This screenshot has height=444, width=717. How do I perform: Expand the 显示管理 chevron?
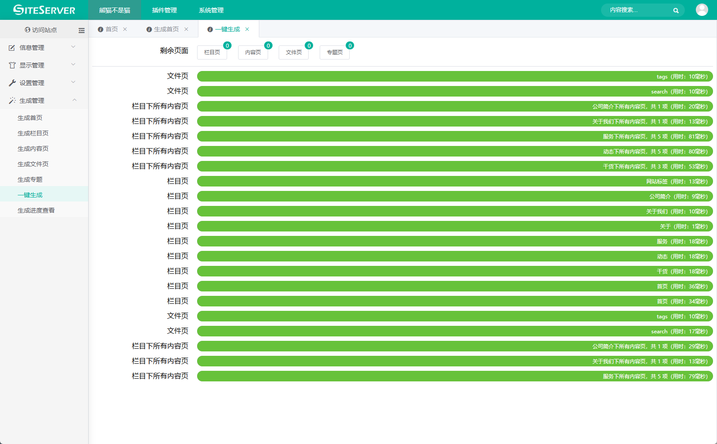pyautogui.click(x=73, y=64)
